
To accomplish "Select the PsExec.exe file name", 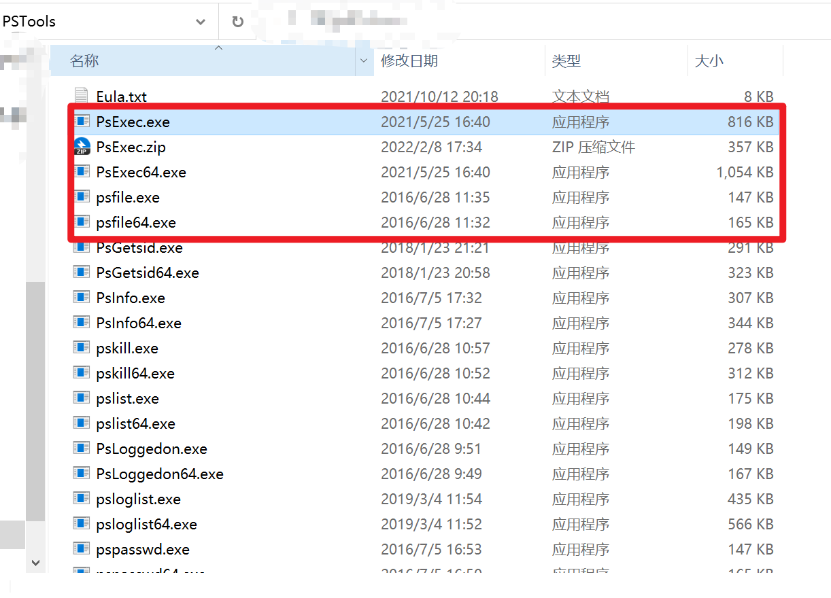I will (x=133, y=122).
